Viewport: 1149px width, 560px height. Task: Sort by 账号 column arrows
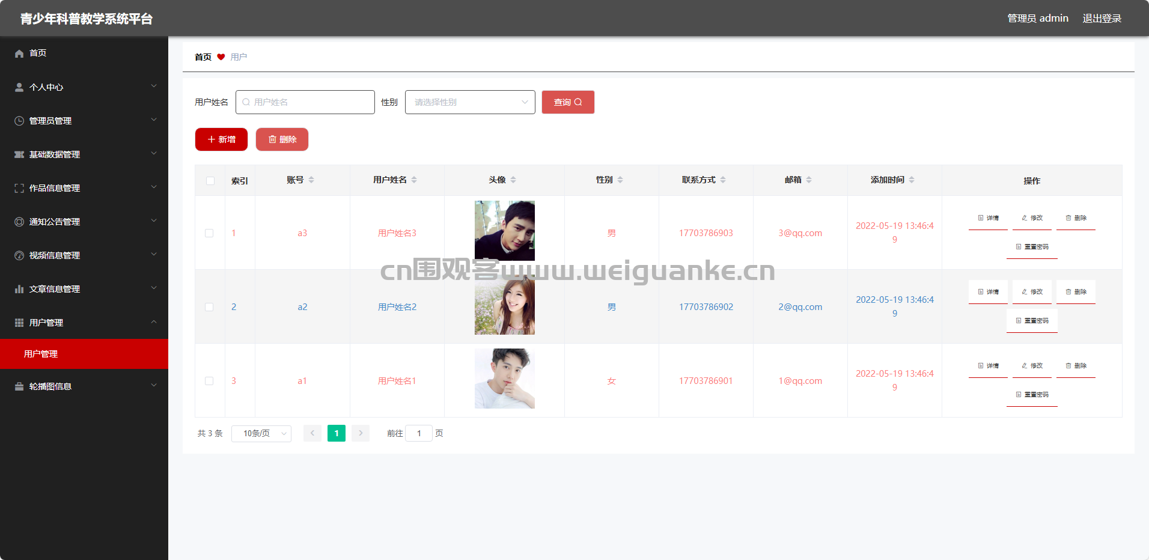point(311,180)
